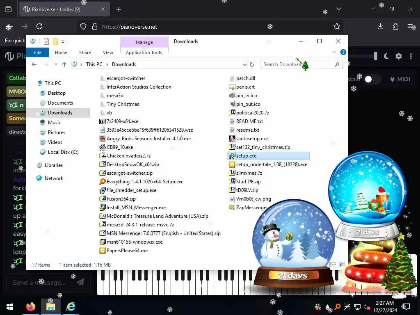Click the MIDI button in Pianoverse
Image resolution: width=420 pixels, height=315 pixels.
coord(400,79)
